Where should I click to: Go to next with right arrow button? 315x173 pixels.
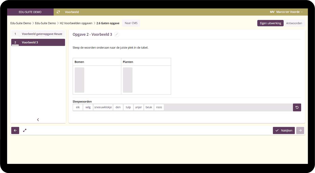point(300,131)
